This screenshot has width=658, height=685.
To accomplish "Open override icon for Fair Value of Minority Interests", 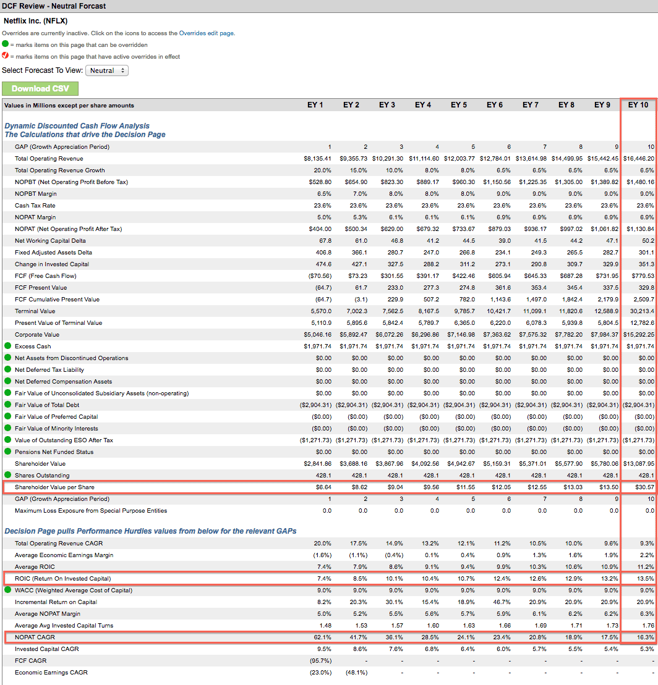I will [x=7, y=428].
